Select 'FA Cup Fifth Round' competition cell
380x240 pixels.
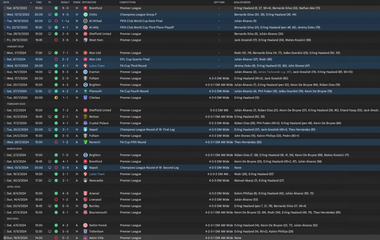click(133, 142)
